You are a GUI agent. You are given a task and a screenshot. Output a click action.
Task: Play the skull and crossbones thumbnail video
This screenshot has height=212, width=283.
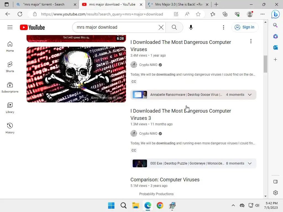click(76, 75)
